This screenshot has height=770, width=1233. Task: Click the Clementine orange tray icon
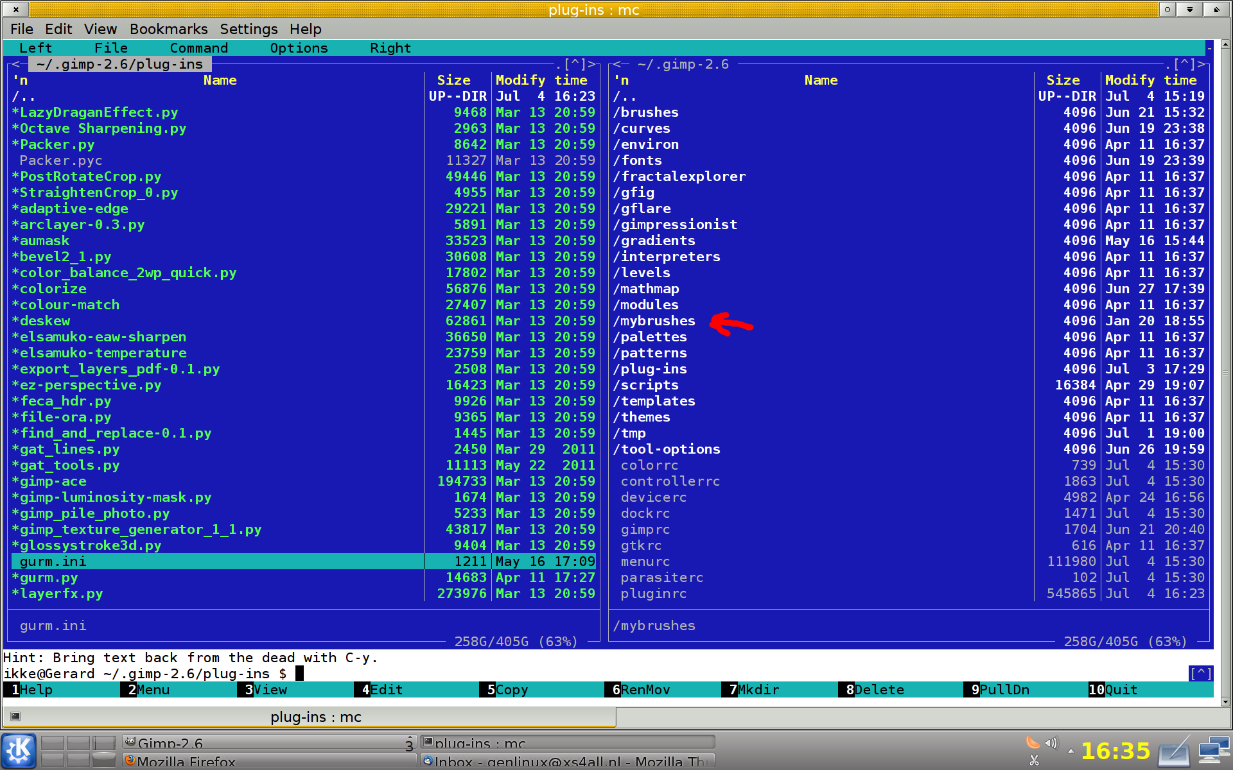click(1033, 742)
